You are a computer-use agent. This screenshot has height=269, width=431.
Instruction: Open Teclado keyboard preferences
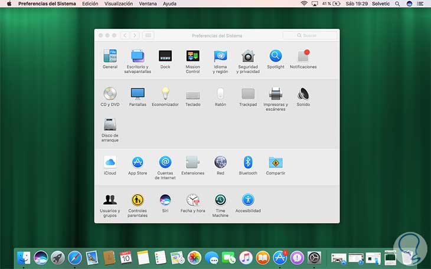pyautogui.click(x=192, y=95)
